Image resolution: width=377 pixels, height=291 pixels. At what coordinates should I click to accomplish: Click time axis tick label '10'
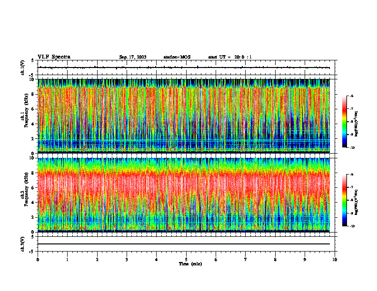[x=335, y=260]
